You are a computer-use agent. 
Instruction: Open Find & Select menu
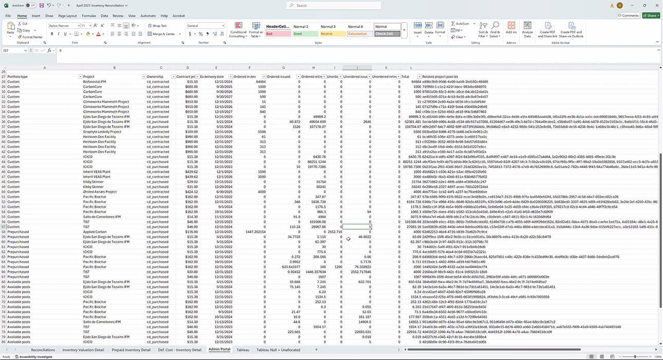[x=495, y=30]
